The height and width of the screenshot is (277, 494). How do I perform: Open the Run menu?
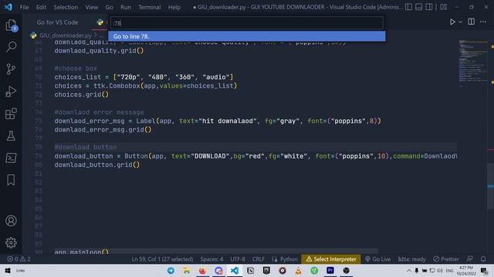coord(125,7)
